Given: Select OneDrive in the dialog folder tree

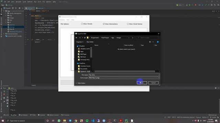Looking at the screenshot, I should pyautogui.click(x=82, y=63).
